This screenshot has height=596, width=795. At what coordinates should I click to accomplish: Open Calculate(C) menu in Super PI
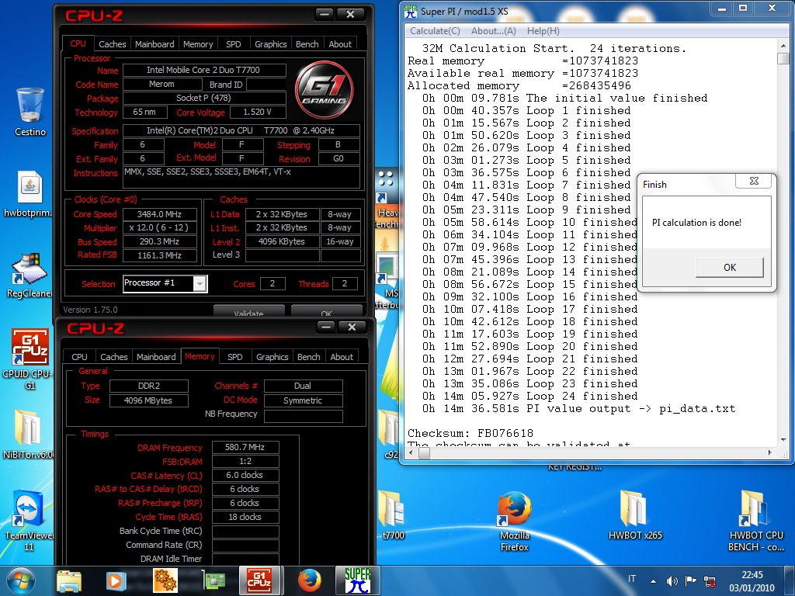(435, 31)
